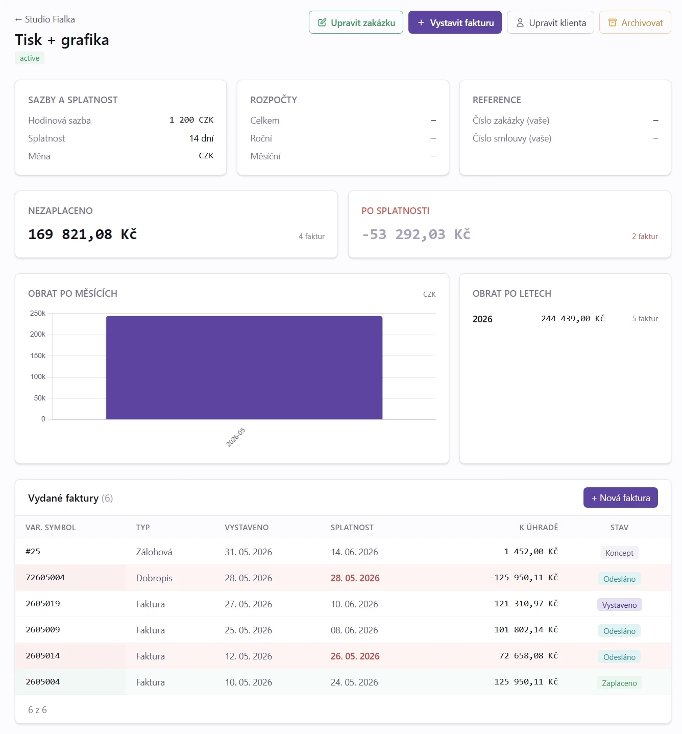Sort table by K úhradě column
This screenshot has width=682, height=734.
tap(539, 527)
